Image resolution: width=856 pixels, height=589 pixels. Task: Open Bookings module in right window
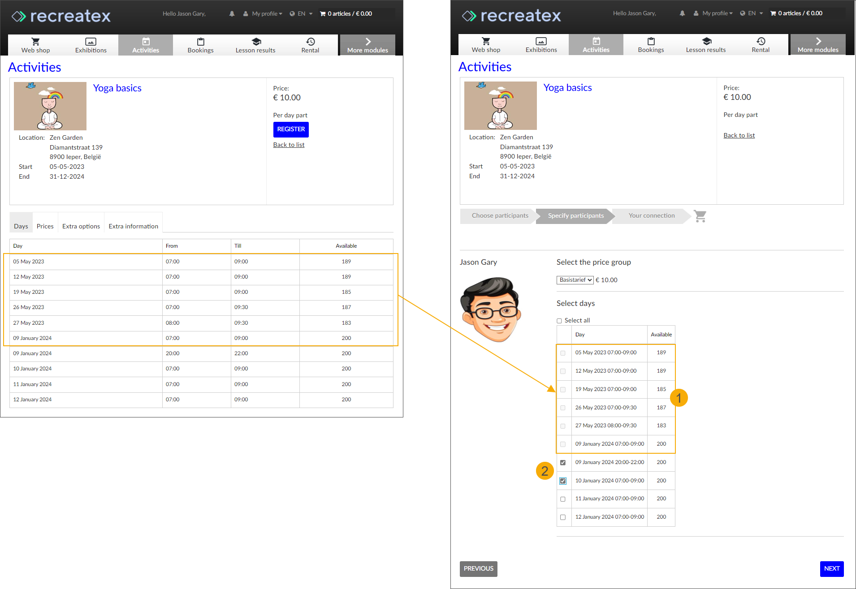651,45
